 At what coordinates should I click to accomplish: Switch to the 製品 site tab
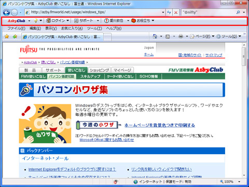click(x=30, y=70)
